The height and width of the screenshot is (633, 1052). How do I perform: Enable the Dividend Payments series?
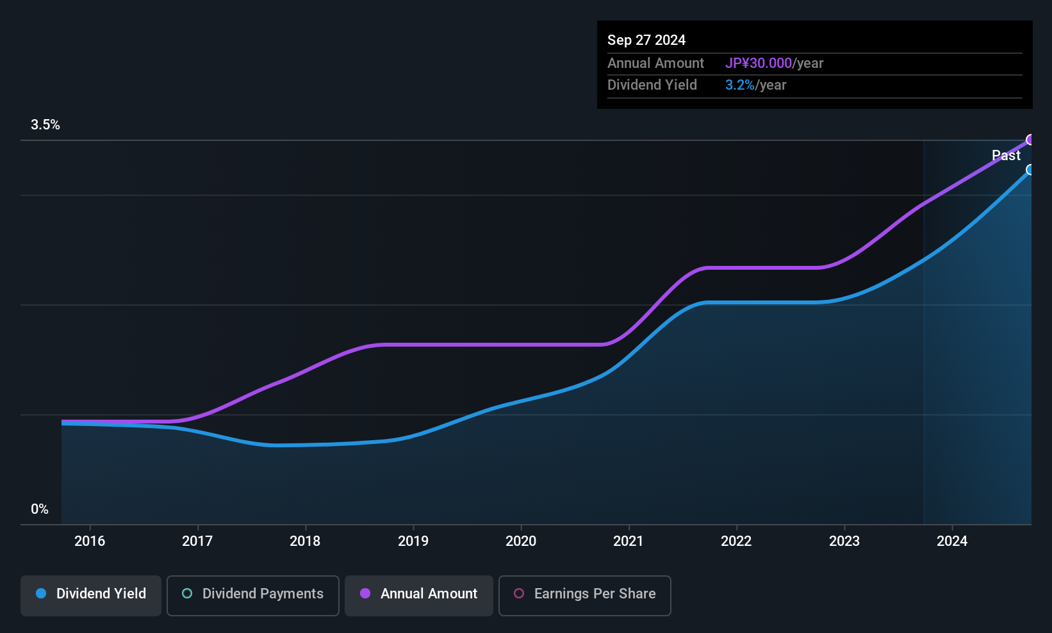point(252,595)
